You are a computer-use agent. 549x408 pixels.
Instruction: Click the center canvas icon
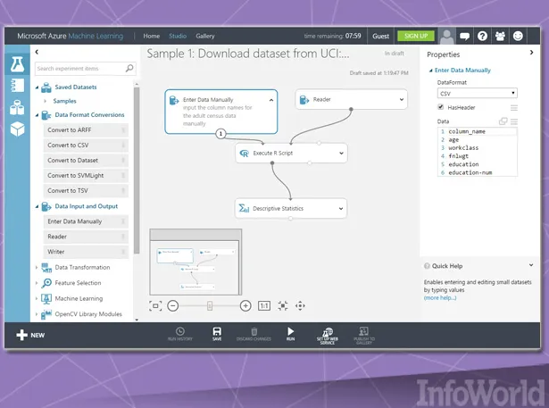[283, 305]
